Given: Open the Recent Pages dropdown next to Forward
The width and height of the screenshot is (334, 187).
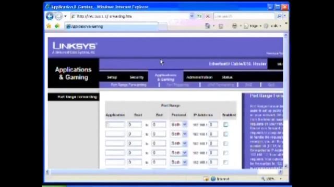Looking at the screenshot, I should (65, 16).
